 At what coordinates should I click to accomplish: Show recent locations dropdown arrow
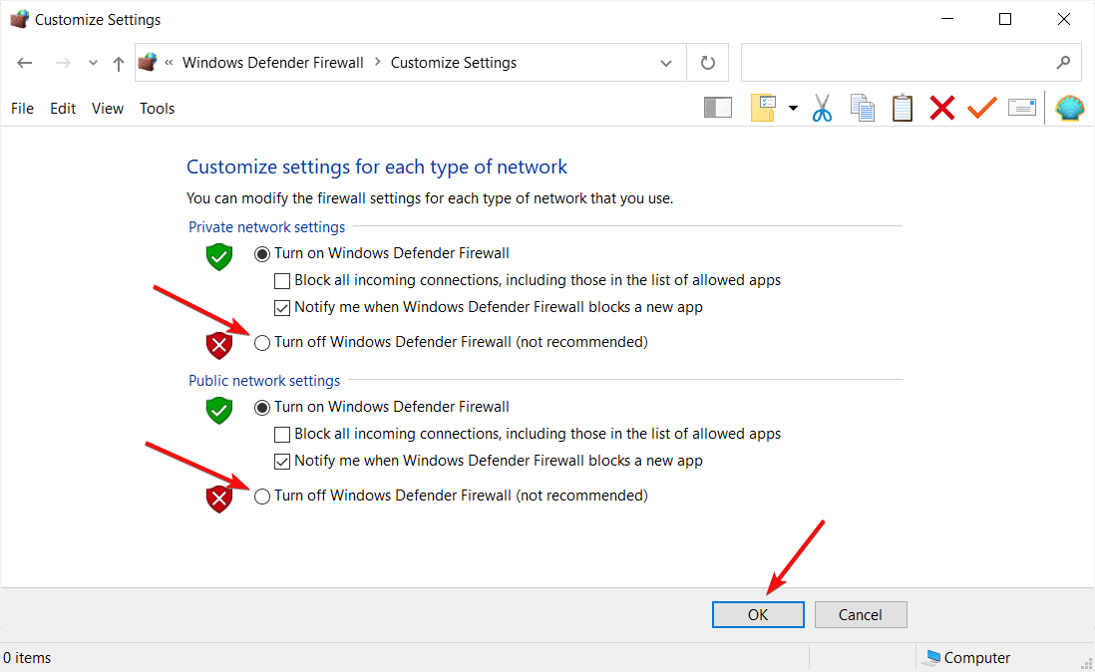point(93,63)
